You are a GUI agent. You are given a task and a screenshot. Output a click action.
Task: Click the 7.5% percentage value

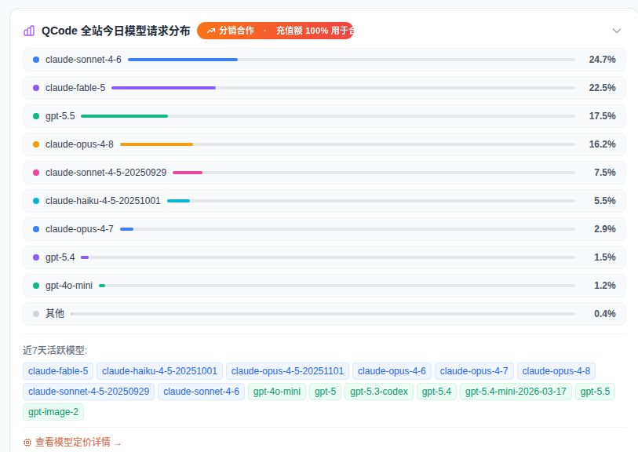click(604, 173)
